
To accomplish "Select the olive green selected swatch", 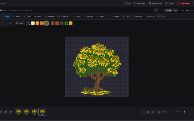I will point(46,23).
